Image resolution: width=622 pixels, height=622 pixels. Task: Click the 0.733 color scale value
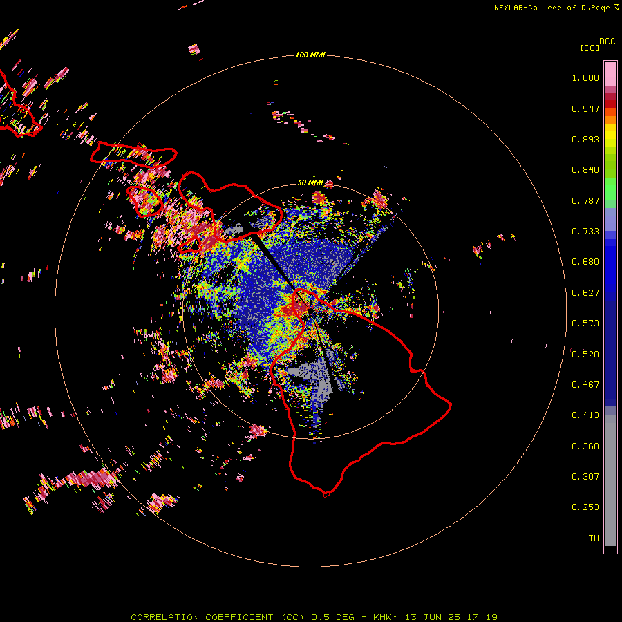coord(585,232)
